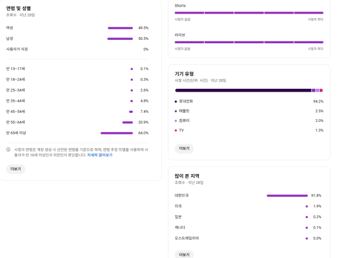This screenshot has width=343, height=258.
Task: Click the 94.2% value for 휴대전화
Action: pyautogui.click(x=318, y=101)
